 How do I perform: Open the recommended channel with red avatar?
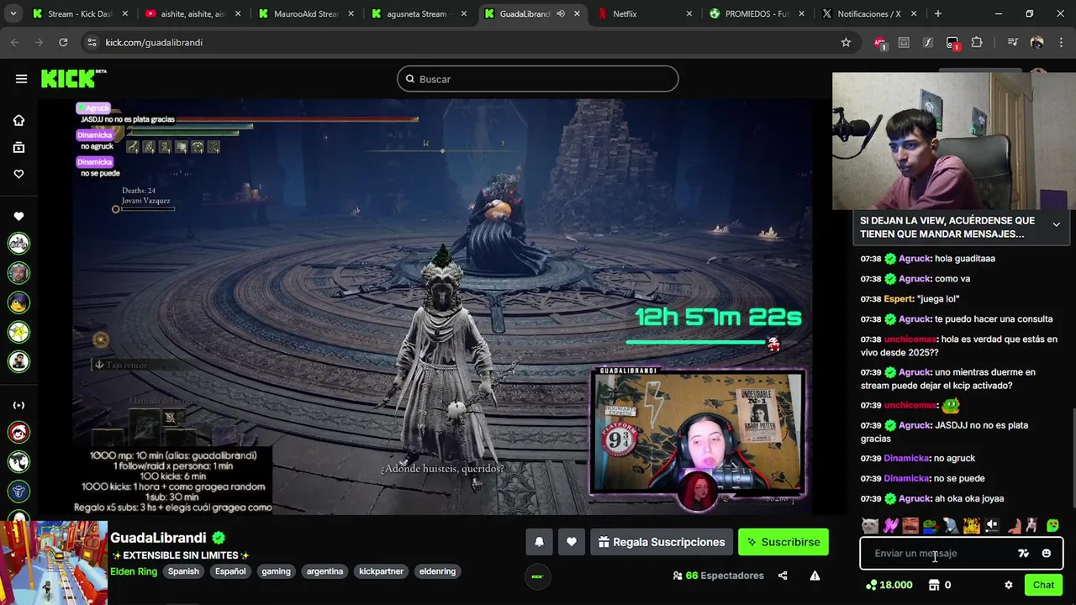[x=18, y=433]
